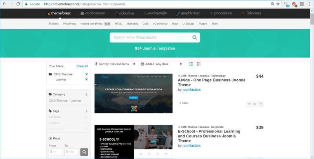This screenshot has height=159, width=314.
Task: Switch to list view layout
Action: [191, 64]
